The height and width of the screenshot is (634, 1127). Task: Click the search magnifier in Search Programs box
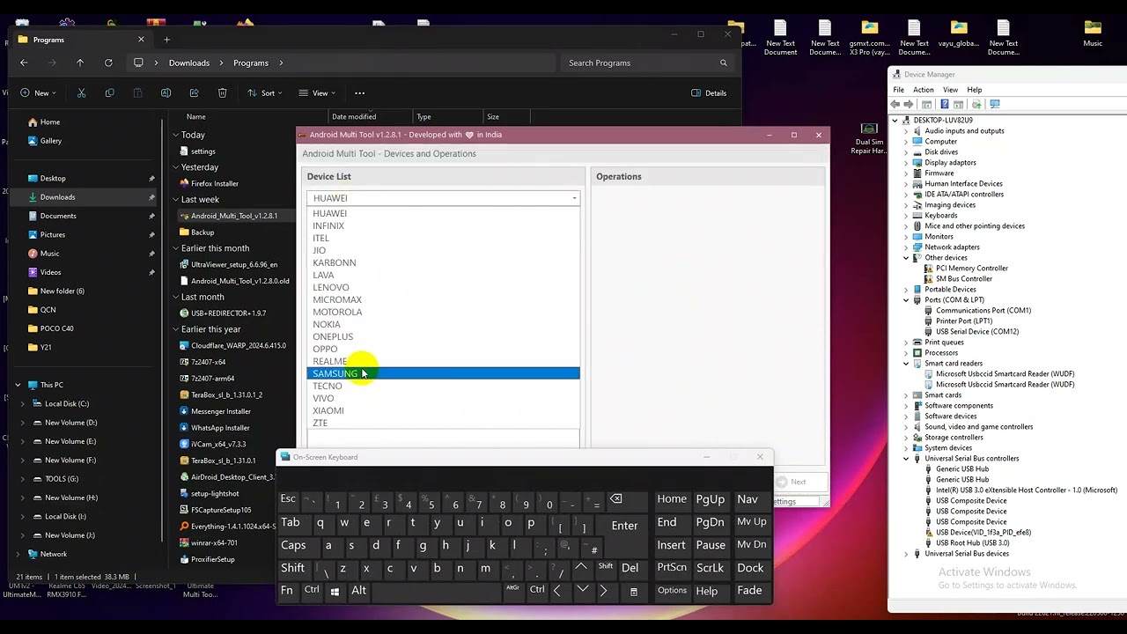tap(724, 63)
